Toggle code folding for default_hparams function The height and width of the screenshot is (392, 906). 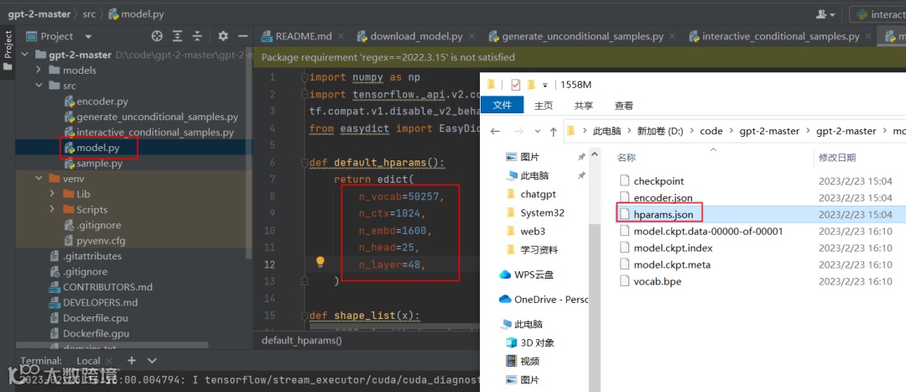tap(305, 163)
